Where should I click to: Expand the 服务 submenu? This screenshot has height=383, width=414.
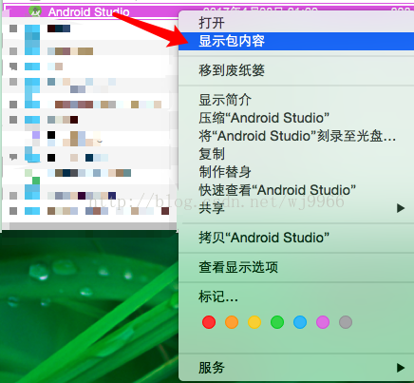[x=296, y=368]
